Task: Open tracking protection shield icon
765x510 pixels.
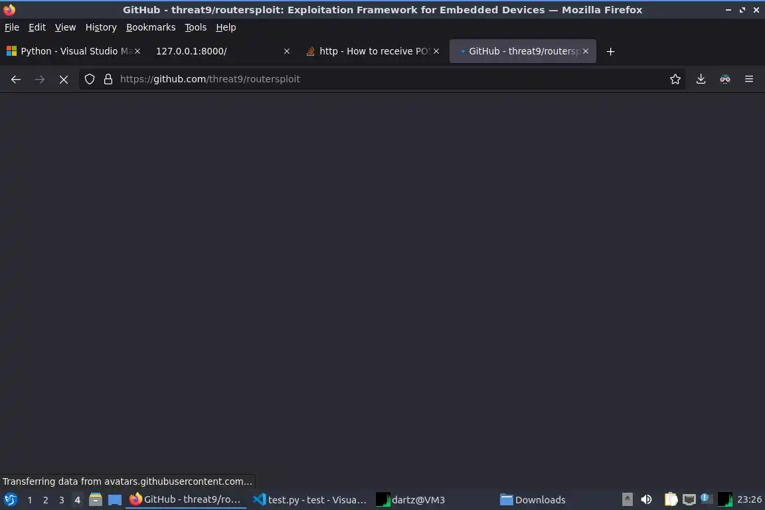Action: 89,79
